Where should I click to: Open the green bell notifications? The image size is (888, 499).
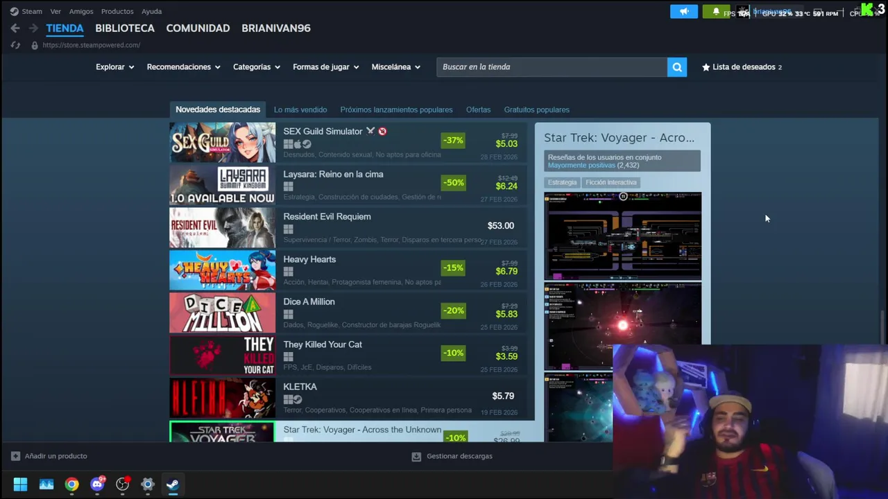(716, 12)
